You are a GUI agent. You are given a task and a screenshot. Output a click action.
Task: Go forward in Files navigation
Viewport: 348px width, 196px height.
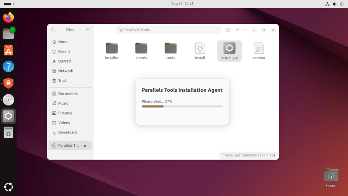[x=109, y=30]
